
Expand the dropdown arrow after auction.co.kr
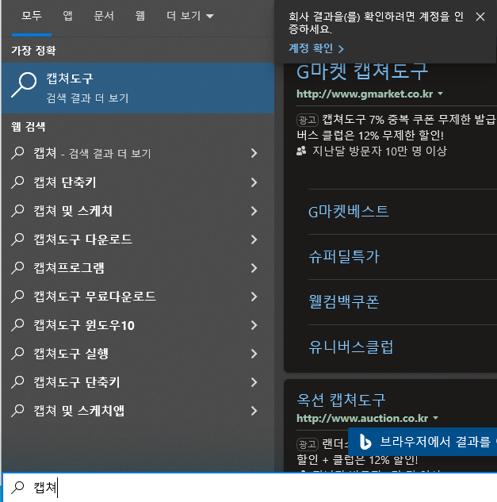(x=435, y=418)
